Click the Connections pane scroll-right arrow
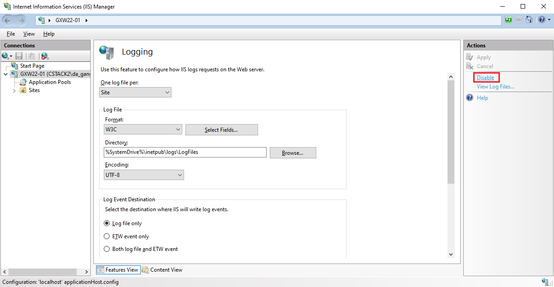The height and width of the screenshot is (287, 554). (87, 272)
